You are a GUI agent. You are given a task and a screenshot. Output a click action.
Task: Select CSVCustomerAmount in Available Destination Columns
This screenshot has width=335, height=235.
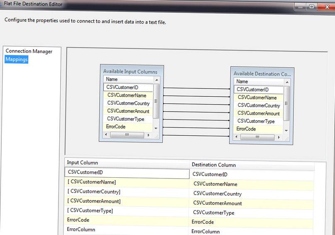[259, 113]
